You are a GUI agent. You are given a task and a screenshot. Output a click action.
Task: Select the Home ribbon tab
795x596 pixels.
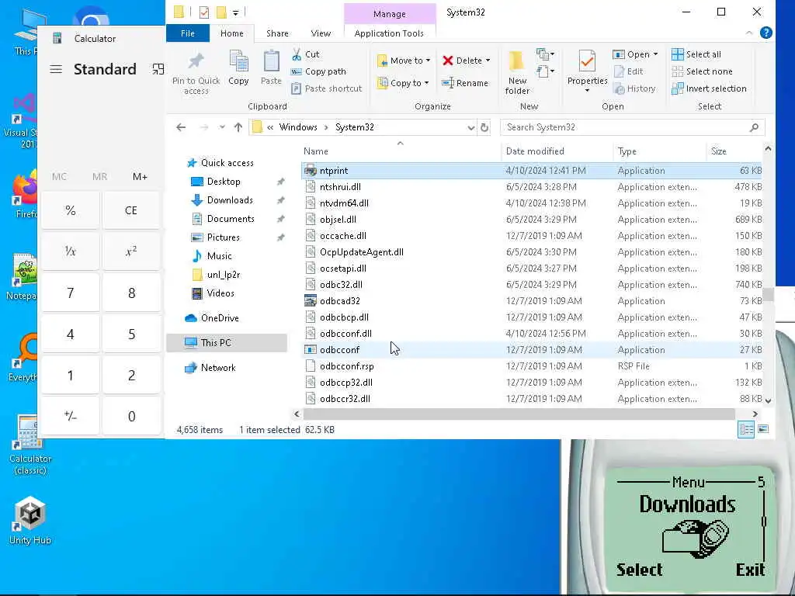[x=231, y=33]
